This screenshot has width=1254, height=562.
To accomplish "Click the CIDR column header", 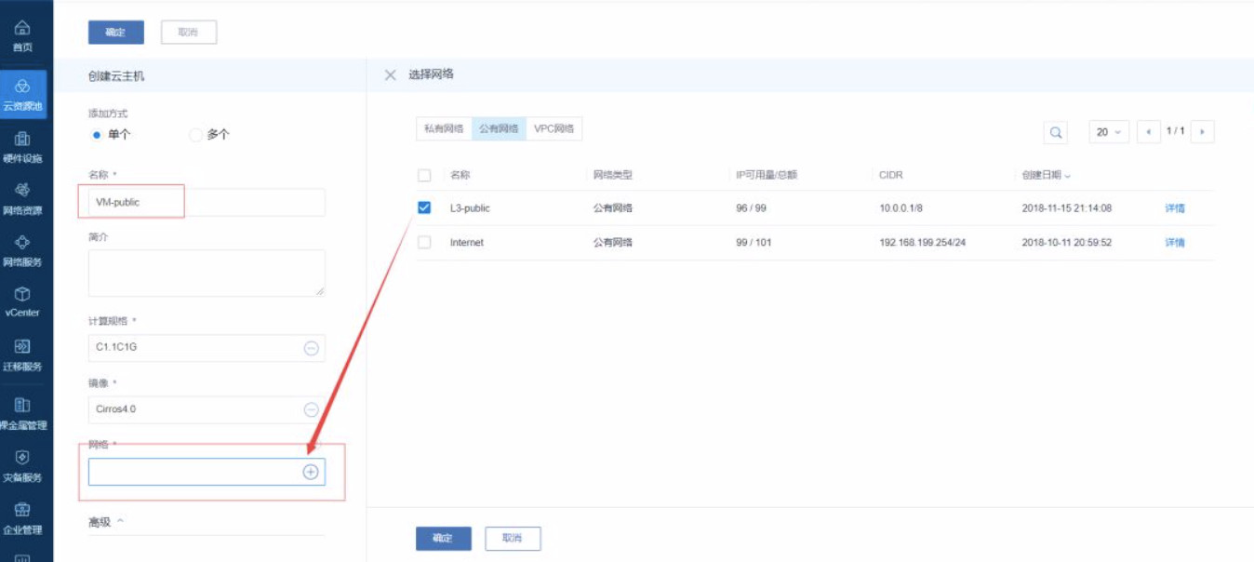I will click(891, 175).
